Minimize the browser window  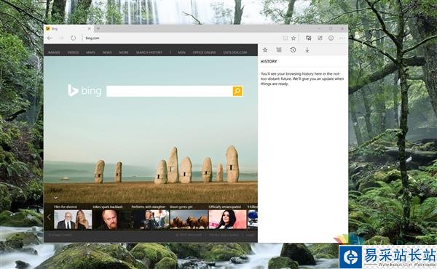pos(319,28)
